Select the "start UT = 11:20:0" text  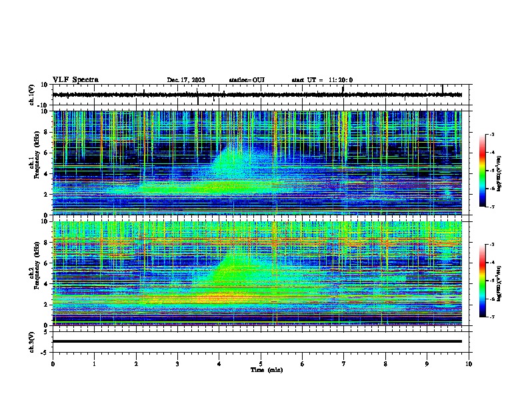tap(322, 80)
